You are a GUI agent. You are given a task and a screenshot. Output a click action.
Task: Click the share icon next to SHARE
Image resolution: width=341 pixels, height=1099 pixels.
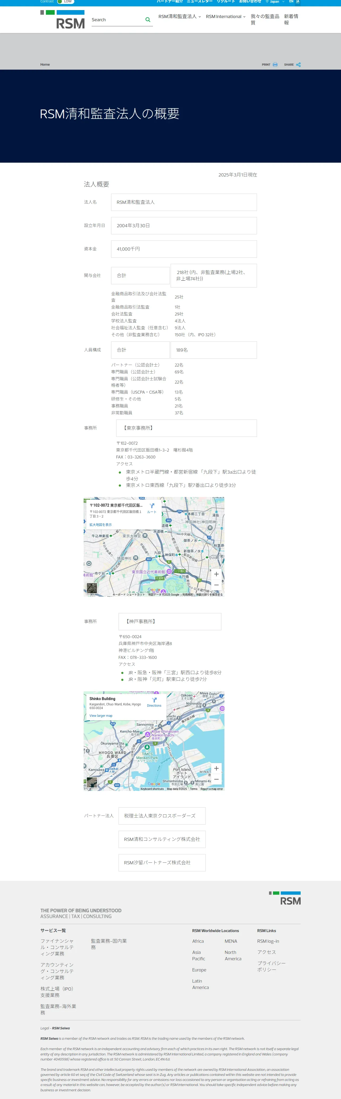(299, 65)
